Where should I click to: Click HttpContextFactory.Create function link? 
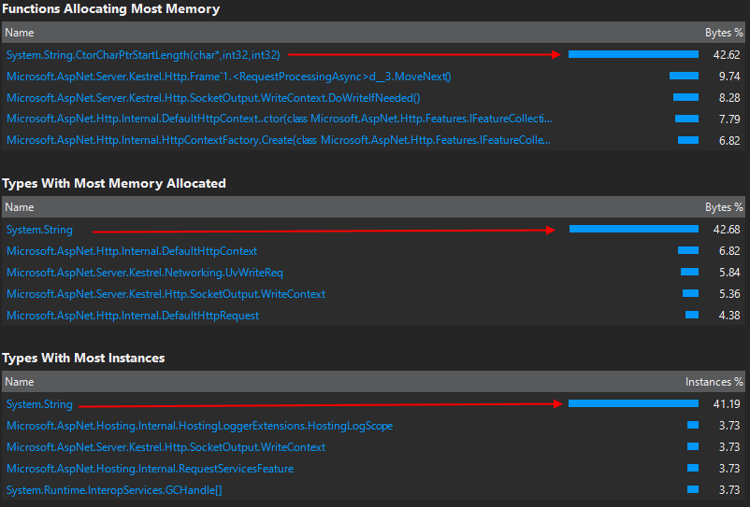tap(279, 140)
